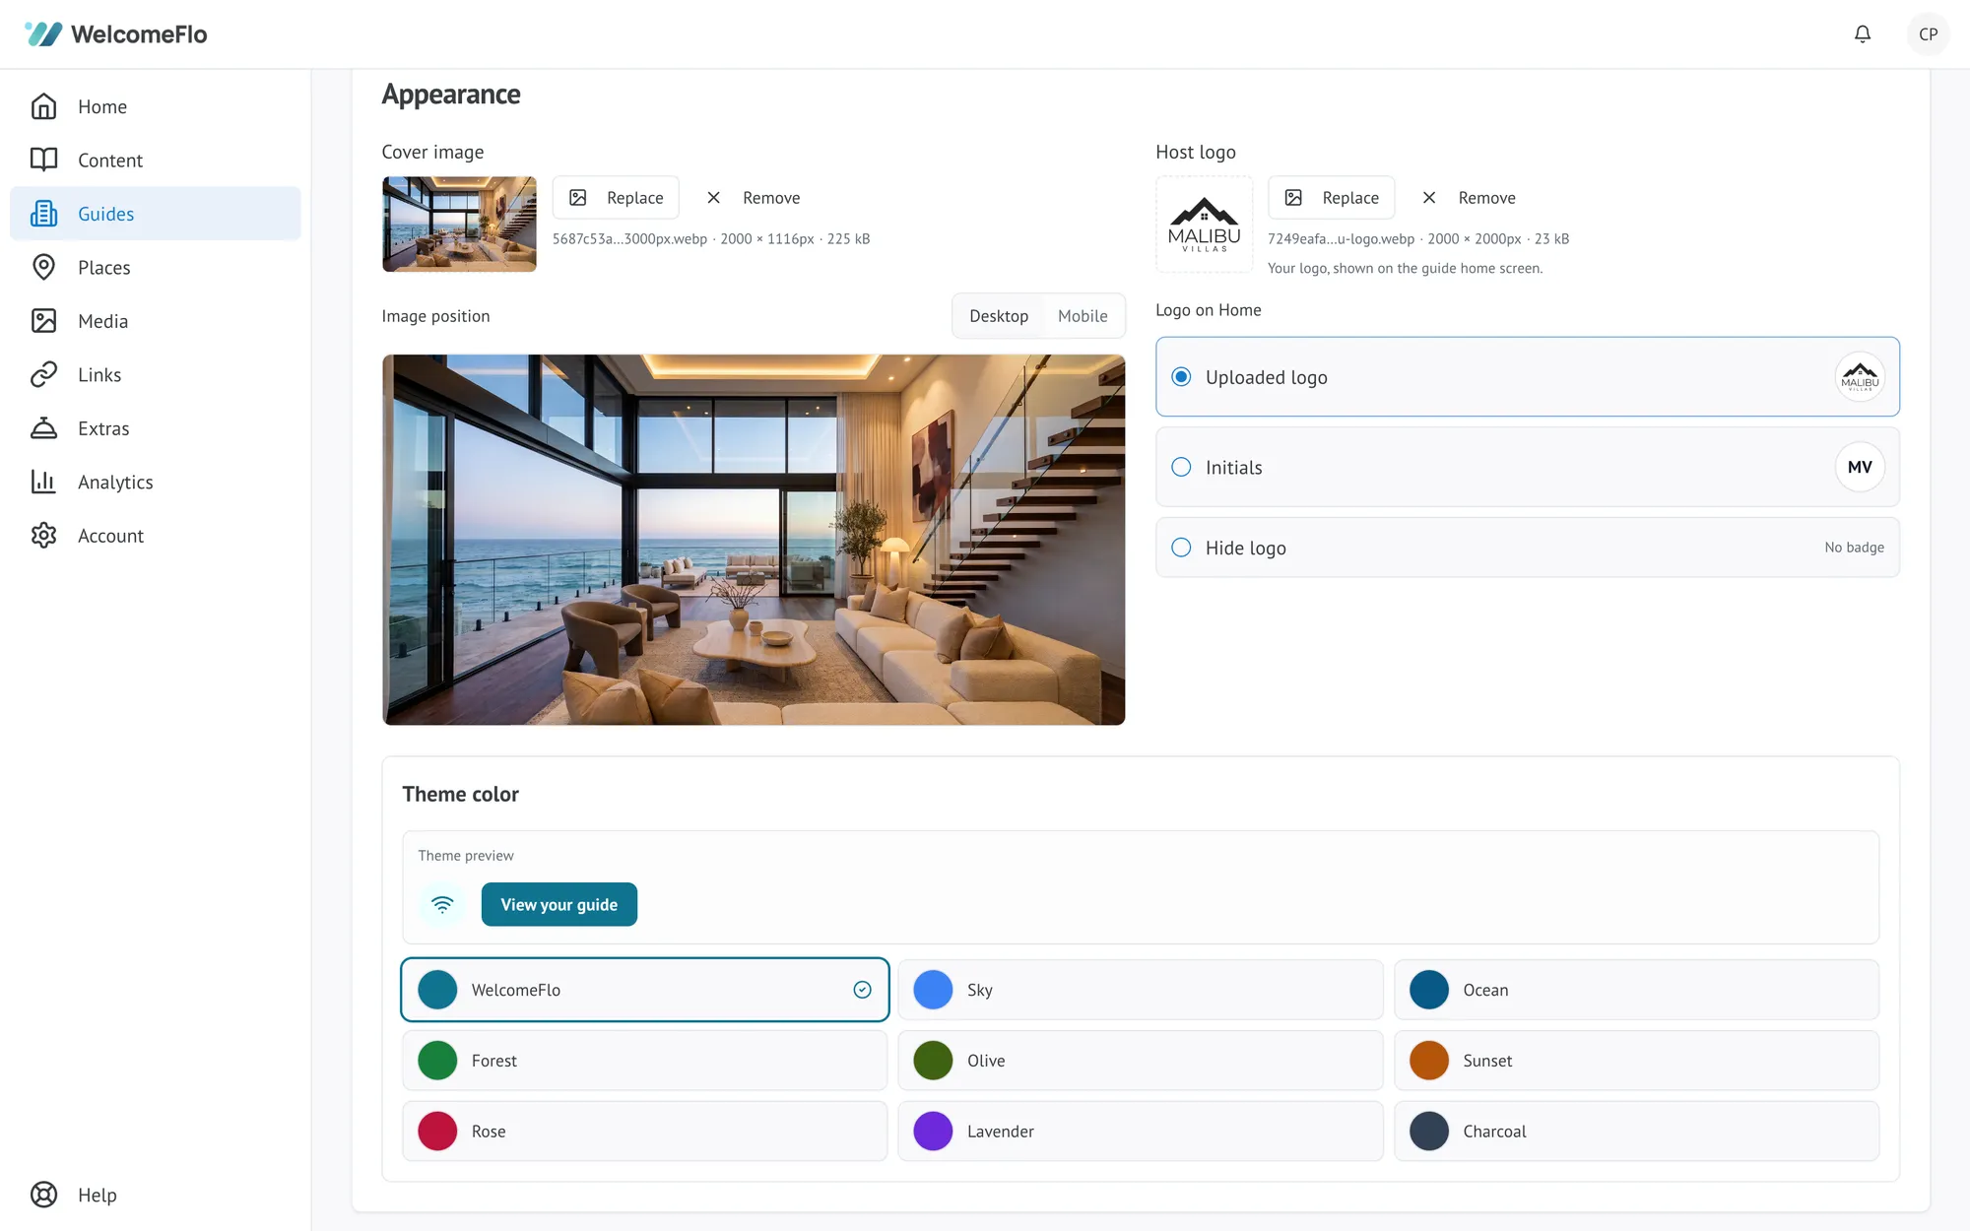This screenshot has height=1231, width=1970.
Task: Click the X icon beside cover image Remove
Action: click(x=714, y=198)
